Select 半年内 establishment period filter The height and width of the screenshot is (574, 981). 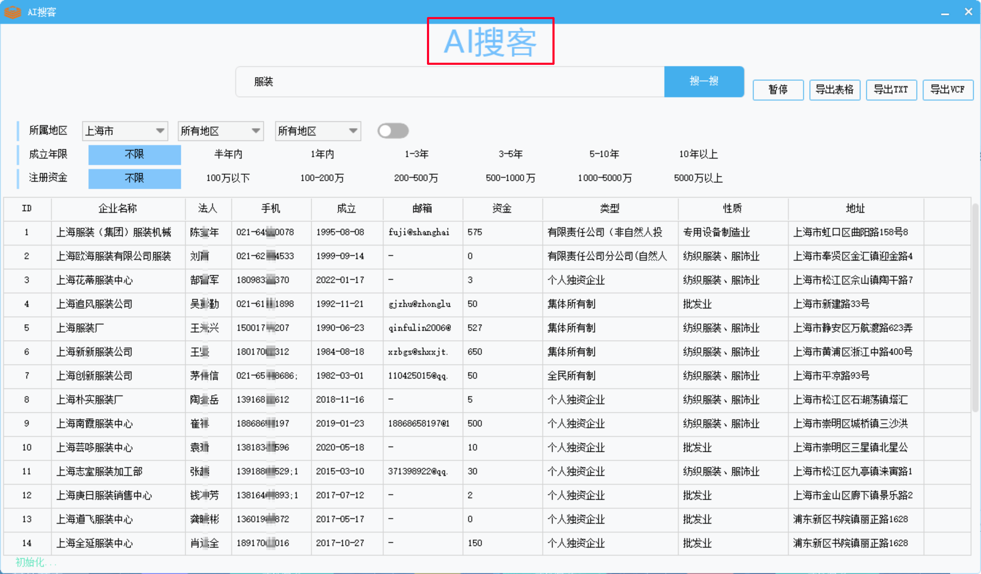(x=228, y=154)
